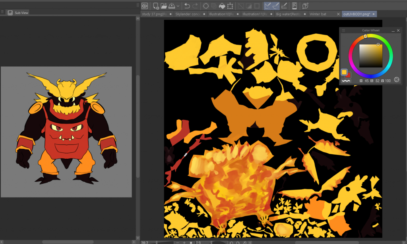Switch color space with round arrow button

(x=397, y=80)
